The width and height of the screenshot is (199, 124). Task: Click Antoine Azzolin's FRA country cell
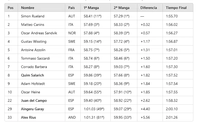click(71, 50)
